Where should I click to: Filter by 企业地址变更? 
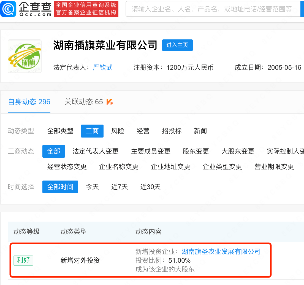coord(171,167)
